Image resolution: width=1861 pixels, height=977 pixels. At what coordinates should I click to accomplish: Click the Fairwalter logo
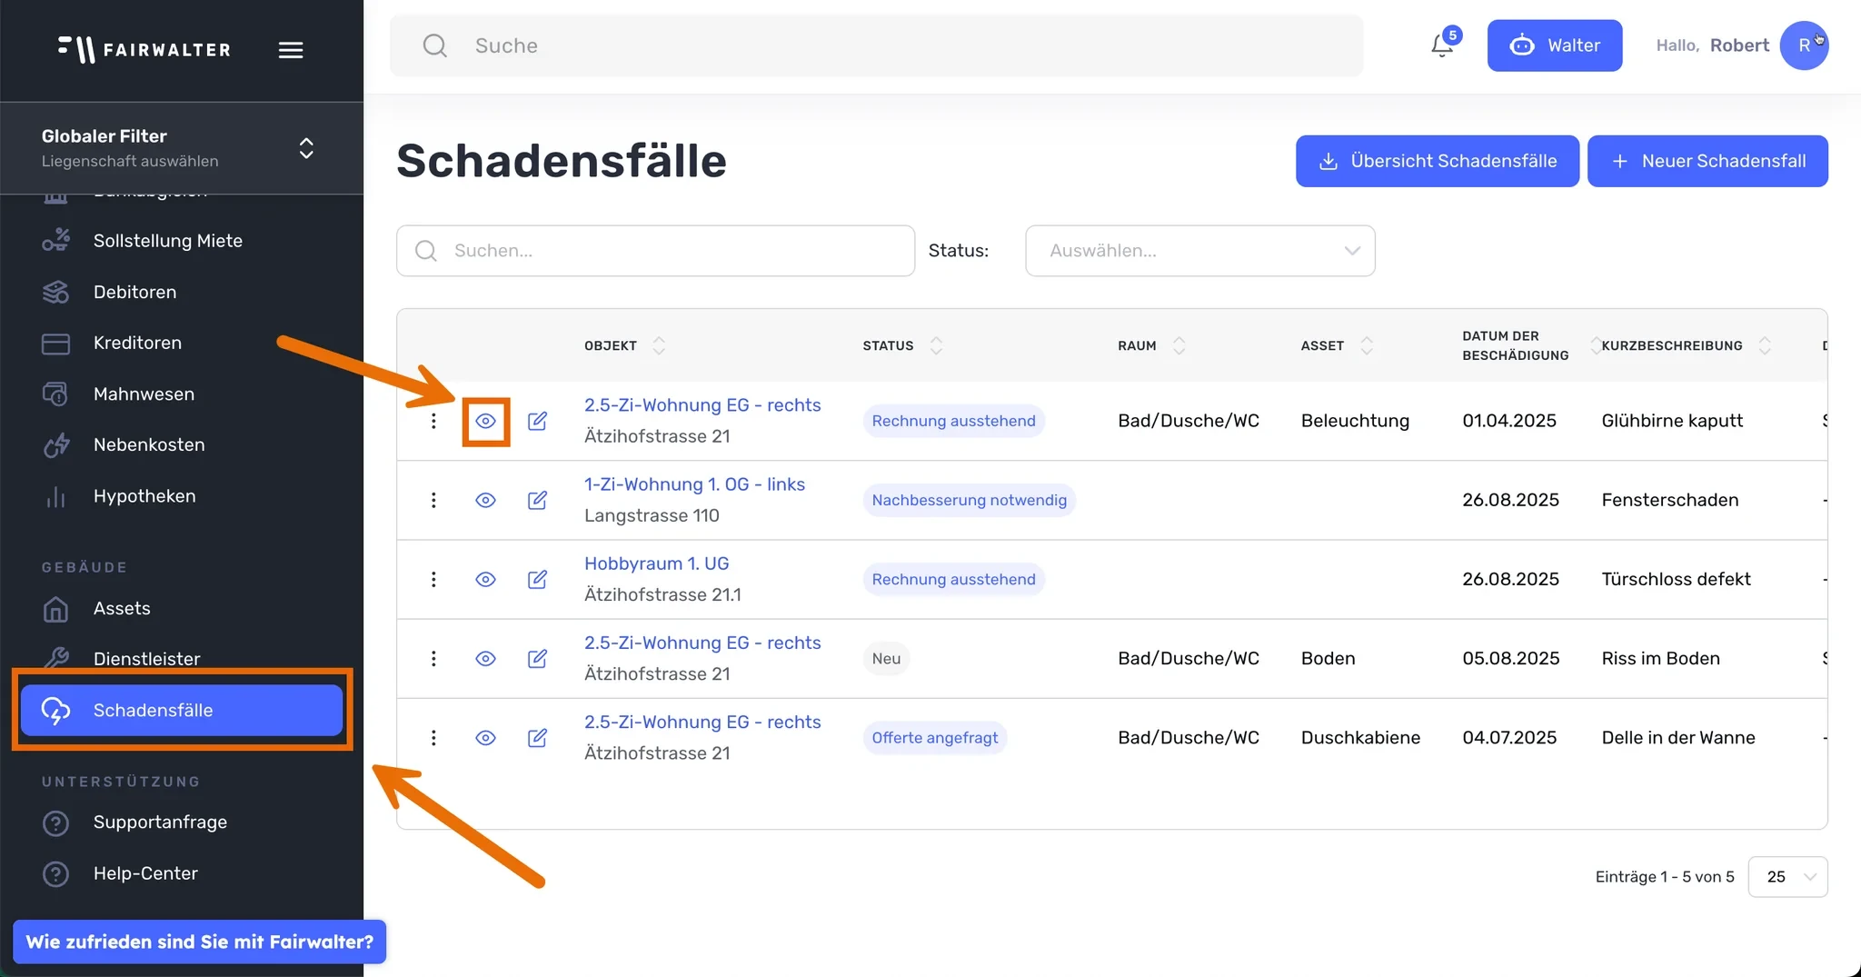(144, 49)
